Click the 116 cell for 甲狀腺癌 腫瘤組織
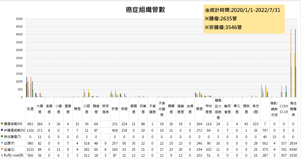Viewport: 301px width, 159px height. (x=209, y=124)
